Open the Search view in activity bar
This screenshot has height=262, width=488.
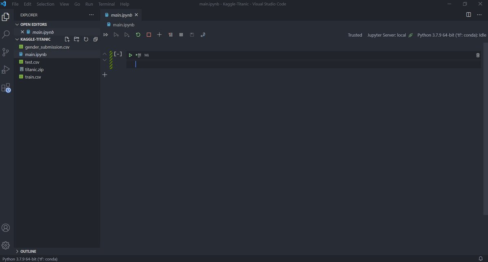[6, 34]
